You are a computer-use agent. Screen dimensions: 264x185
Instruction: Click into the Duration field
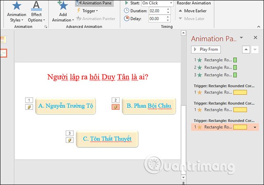[x=158, y=11]
